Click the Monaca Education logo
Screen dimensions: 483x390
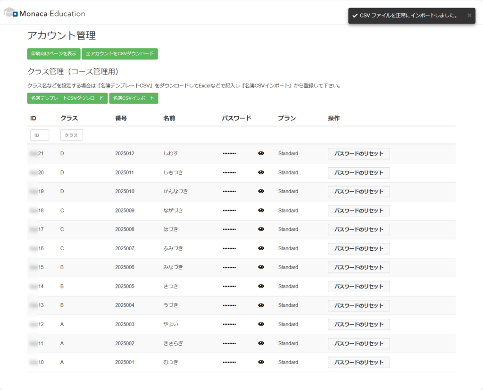tap(44, 13)
